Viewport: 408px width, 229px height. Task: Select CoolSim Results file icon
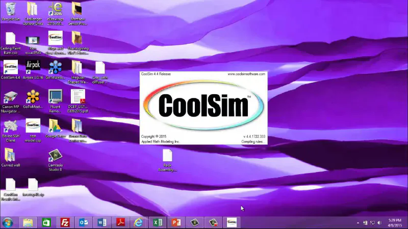coord(10,189)
